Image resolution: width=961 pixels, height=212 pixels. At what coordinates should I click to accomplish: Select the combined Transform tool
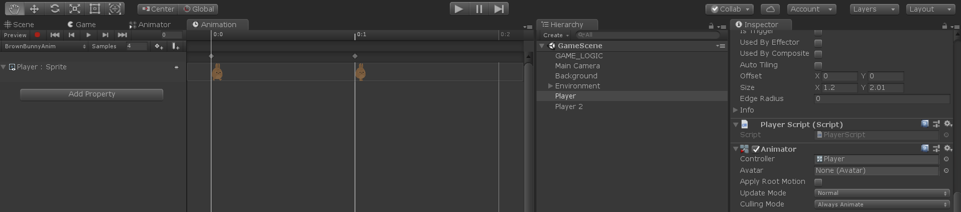(115, 9)
